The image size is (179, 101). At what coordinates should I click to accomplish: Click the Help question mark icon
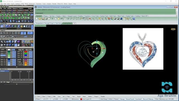click(134, 19)
